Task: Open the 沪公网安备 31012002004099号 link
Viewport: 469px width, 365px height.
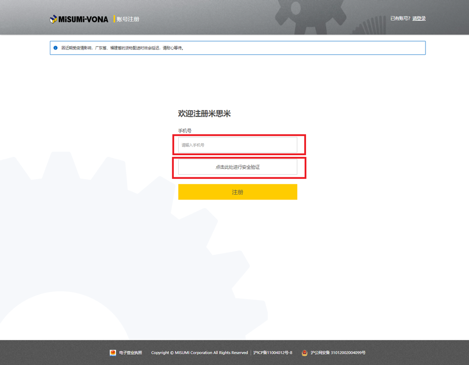Action: pyautogui.click(x=338, y=353)
